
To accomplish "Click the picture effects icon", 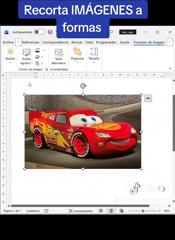I will pos(38,57).
